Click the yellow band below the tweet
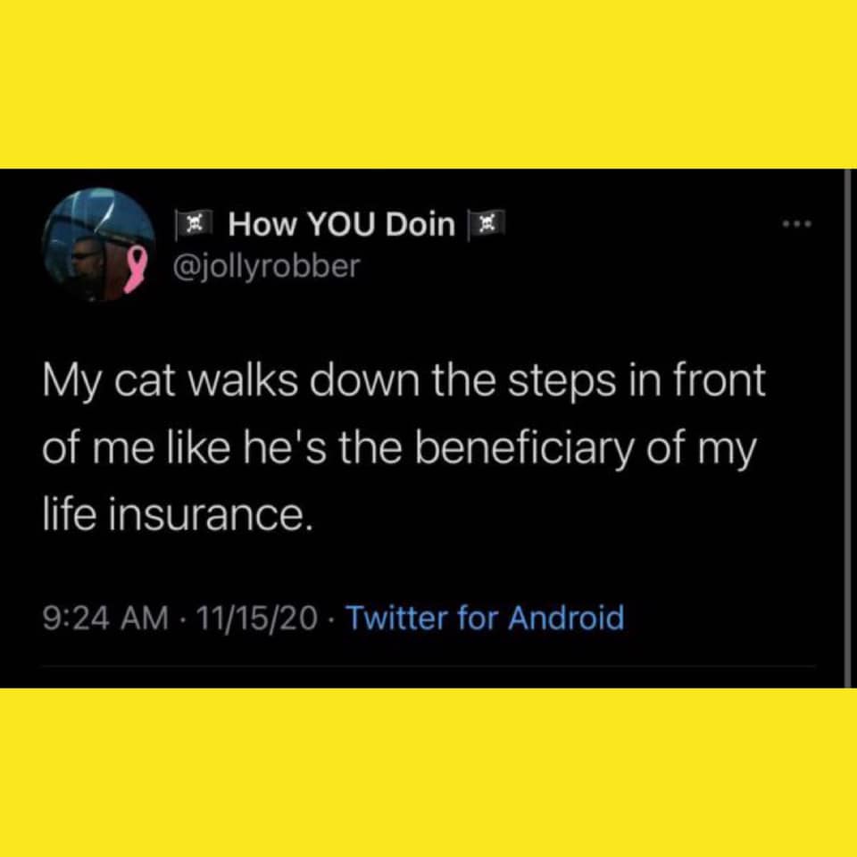The image size is (857, 857). 428,772
